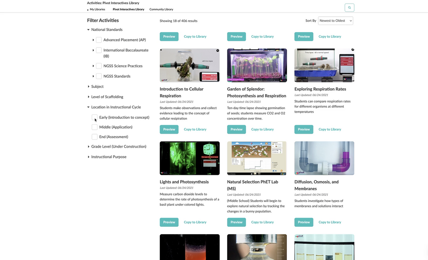Check the End (Assessment) filter
This screenshot has width=428, height=260.
point(95,137)
